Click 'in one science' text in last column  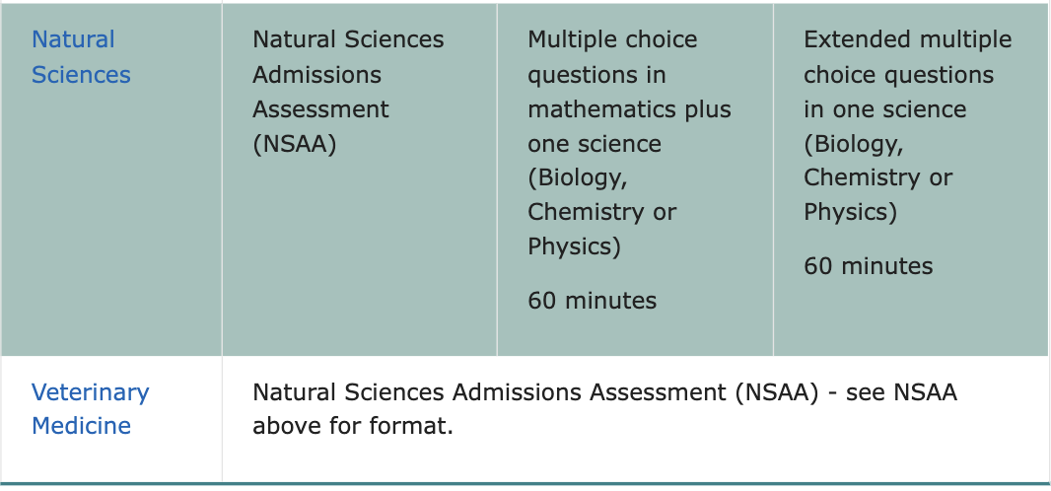(x=884, y=109)
